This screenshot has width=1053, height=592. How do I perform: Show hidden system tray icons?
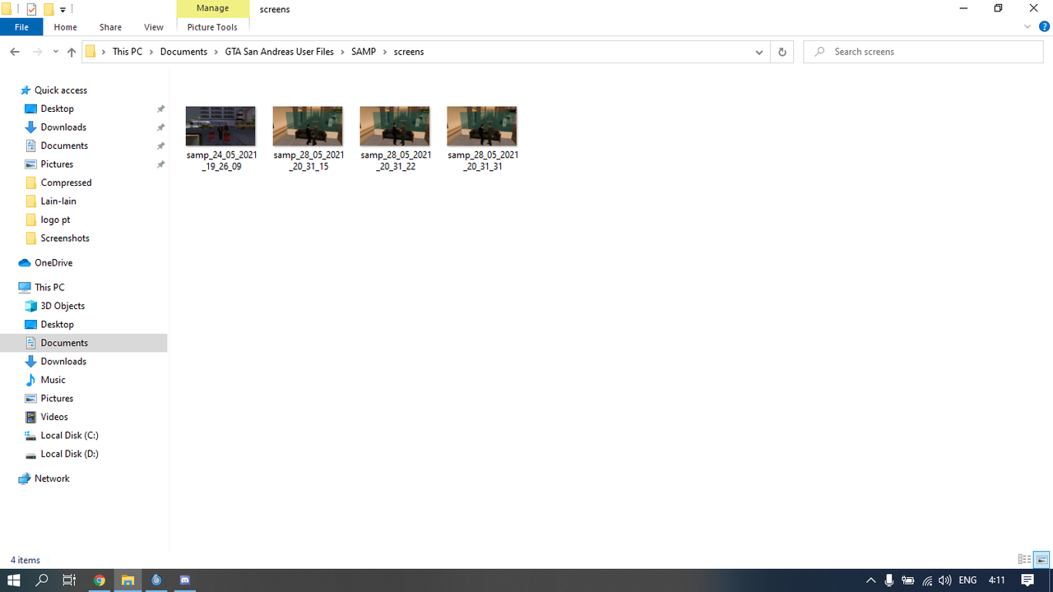pyautogui.click(x=870, y=580)
